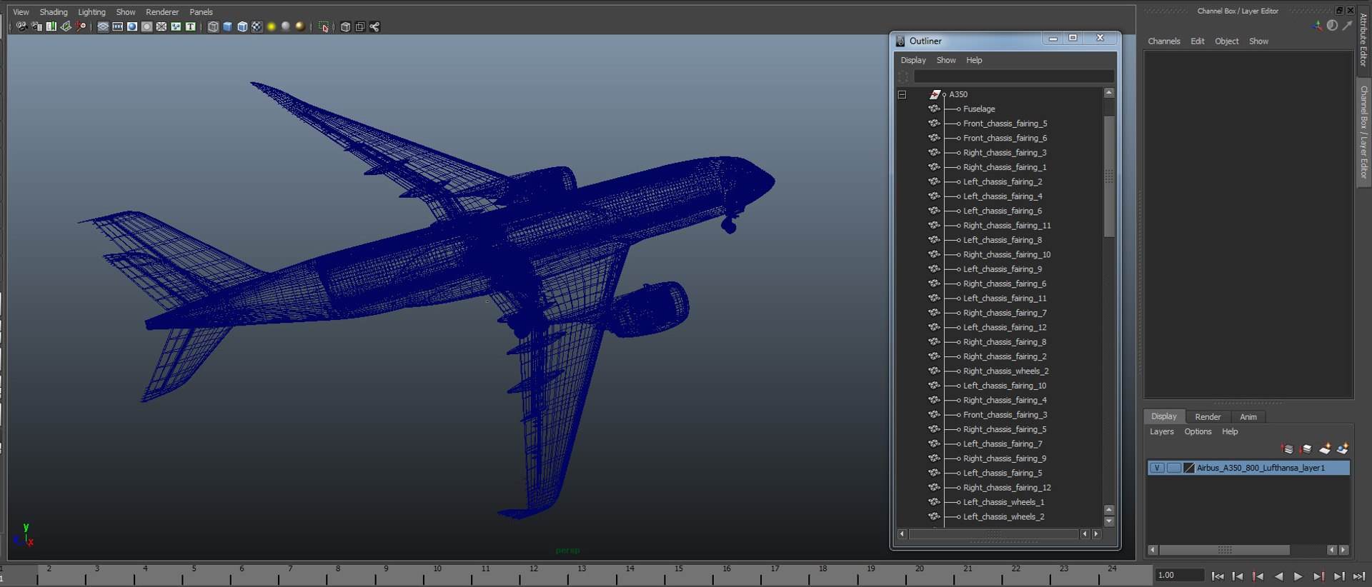The image size is (1372, 587).
Task: Click the 2D Pan/Zoom icon
Action: pos(80,26)
